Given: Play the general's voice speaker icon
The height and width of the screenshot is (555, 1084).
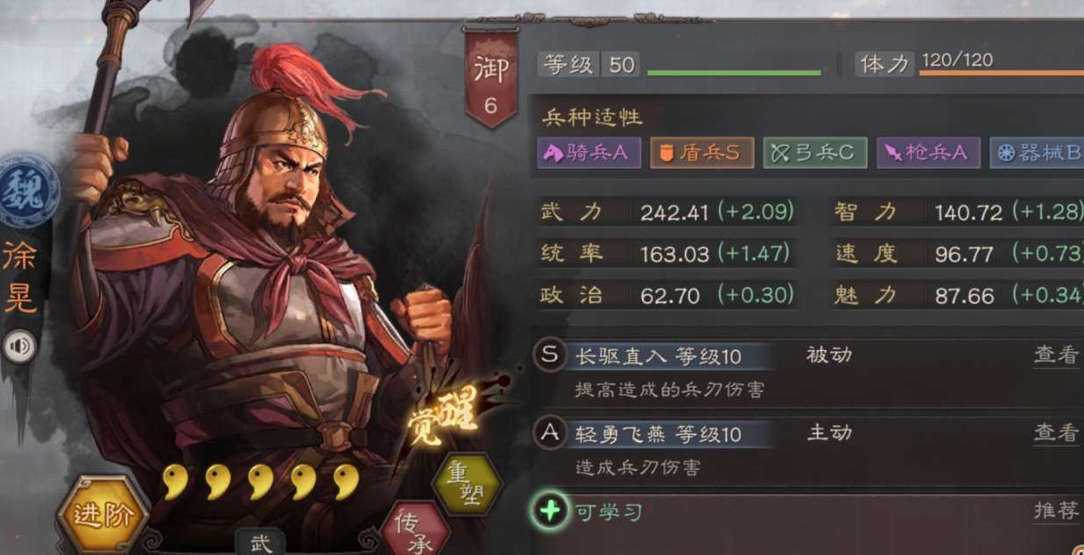Looking at the screenshot, I should click(18, 347).
